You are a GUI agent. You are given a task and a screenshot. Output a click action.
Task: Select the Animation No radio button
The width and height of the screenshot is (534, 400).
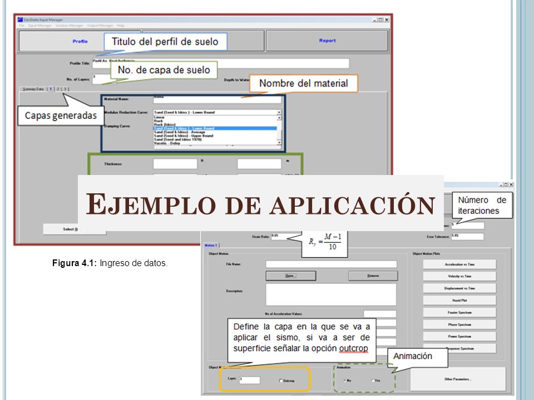[x=345, y=381]
